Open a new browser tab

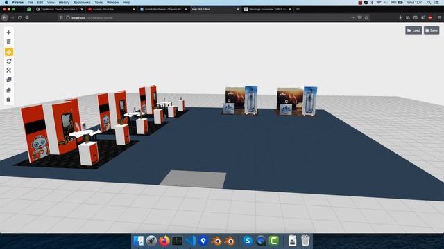click(298, 9)
